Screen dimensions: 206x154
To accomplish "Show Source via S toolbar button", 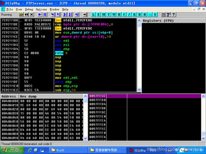I will (155, 15).
